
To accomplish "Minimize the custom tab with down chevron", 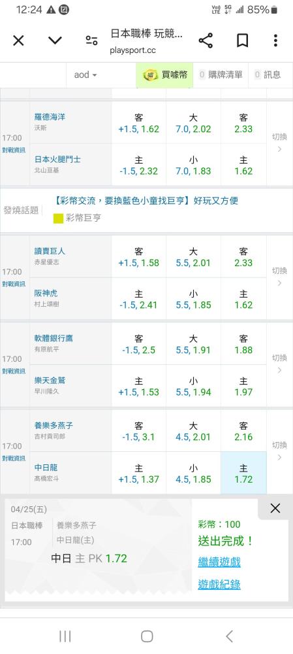I will click(55, 41).
